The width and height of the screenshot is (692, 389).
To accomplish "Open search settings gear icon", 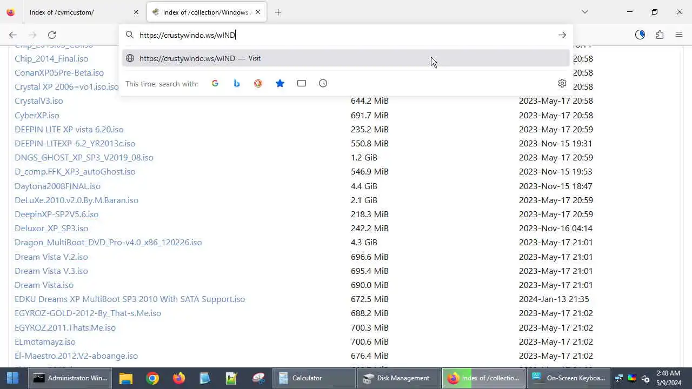I will pos(562,83).
